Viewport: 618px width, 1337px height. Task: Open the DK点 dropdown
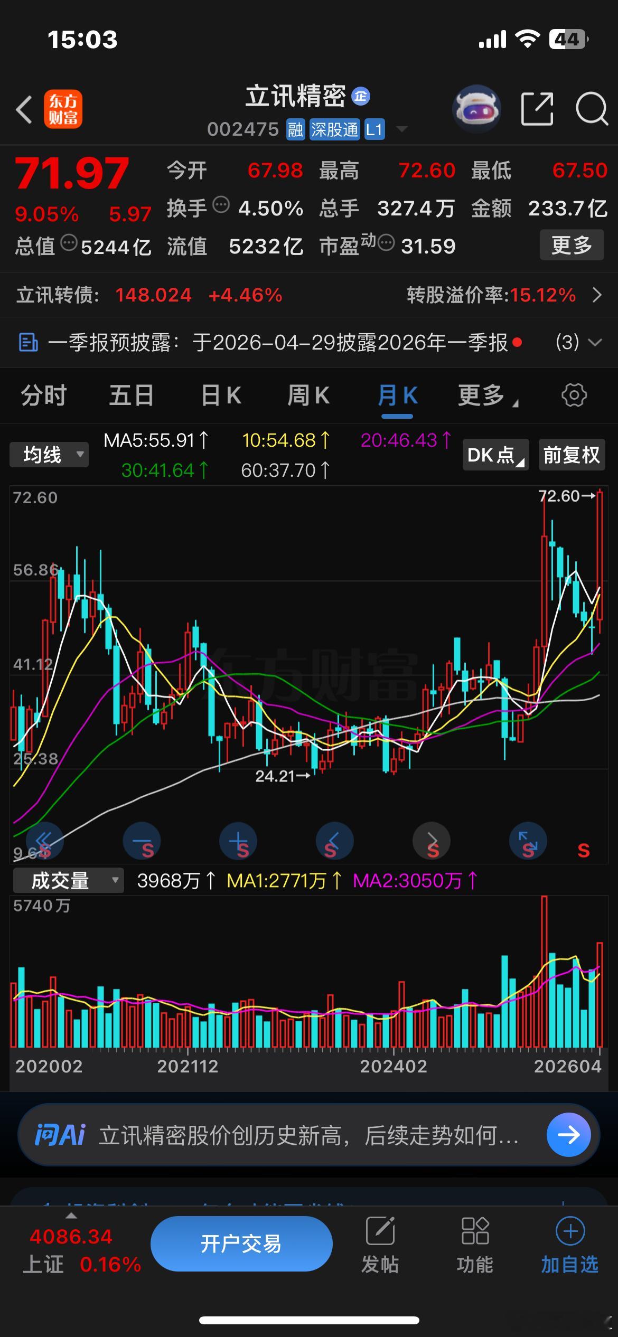point(495,455)
